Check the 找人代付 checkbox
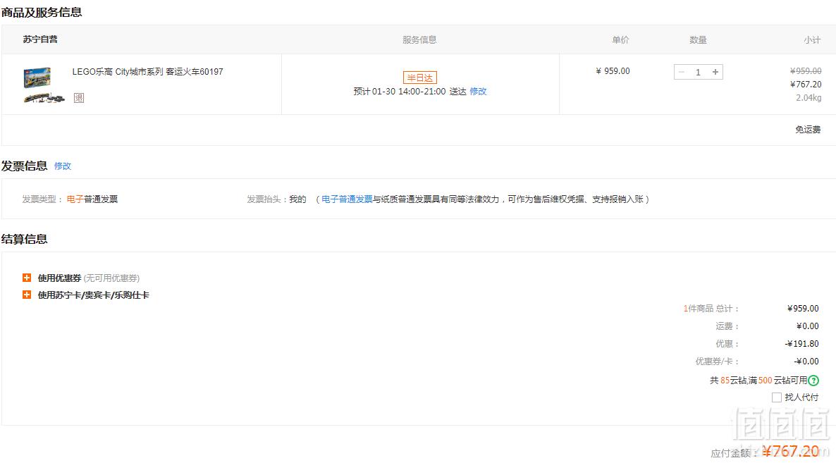Screen dimensions: 836x463 tap(777, 397)
